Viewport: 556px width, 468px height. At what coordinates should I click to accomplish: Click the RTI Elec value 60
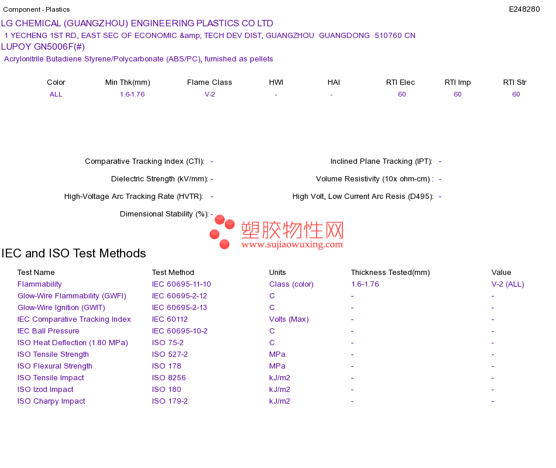(x=401, y=95)
